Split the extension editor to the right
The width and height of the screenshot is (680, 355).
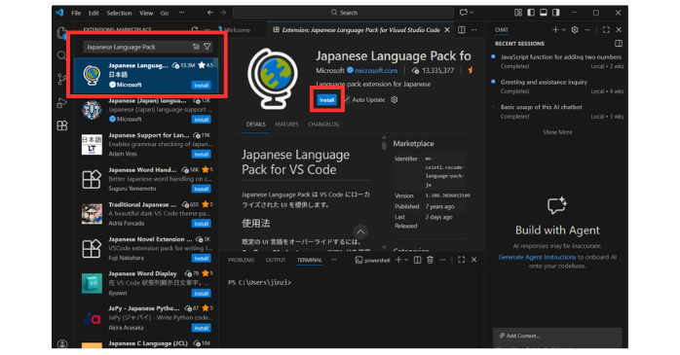coord(462,30)
